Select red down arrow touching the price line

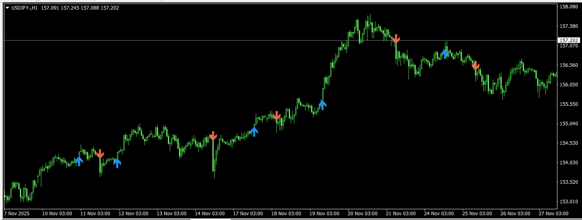tap(396, 39)
